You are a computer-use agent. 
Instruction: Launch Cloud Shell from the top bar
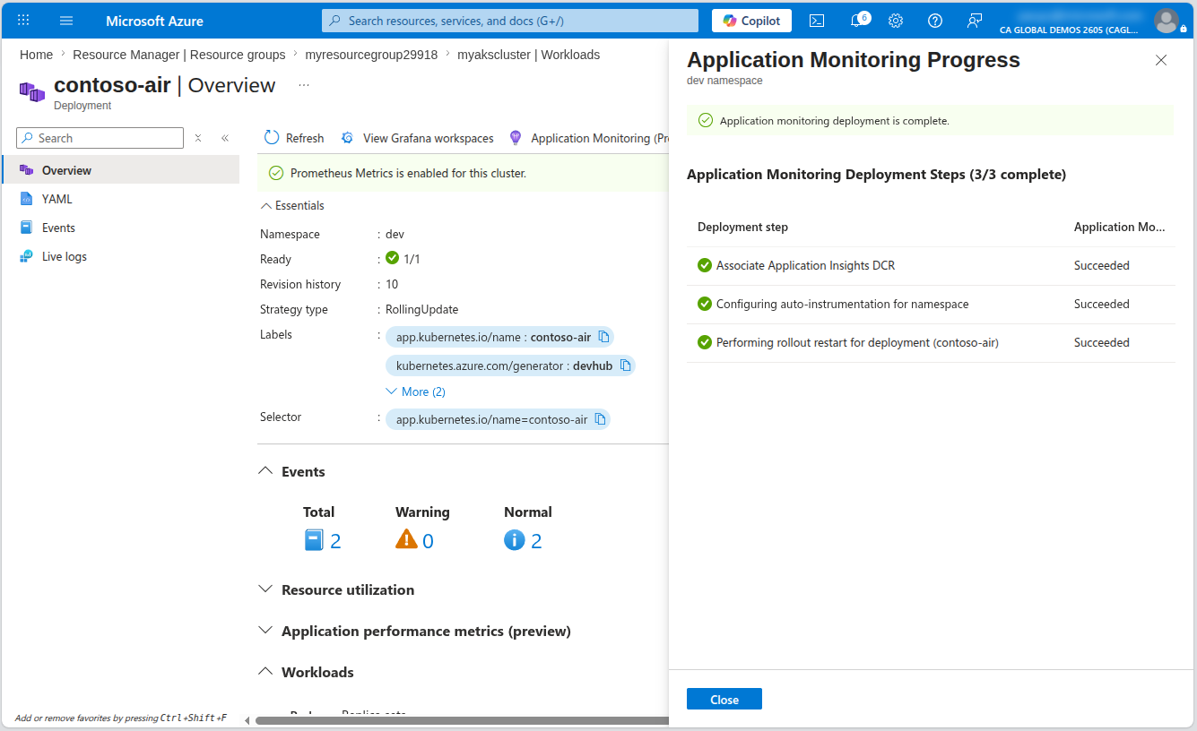tap(817, 21)
